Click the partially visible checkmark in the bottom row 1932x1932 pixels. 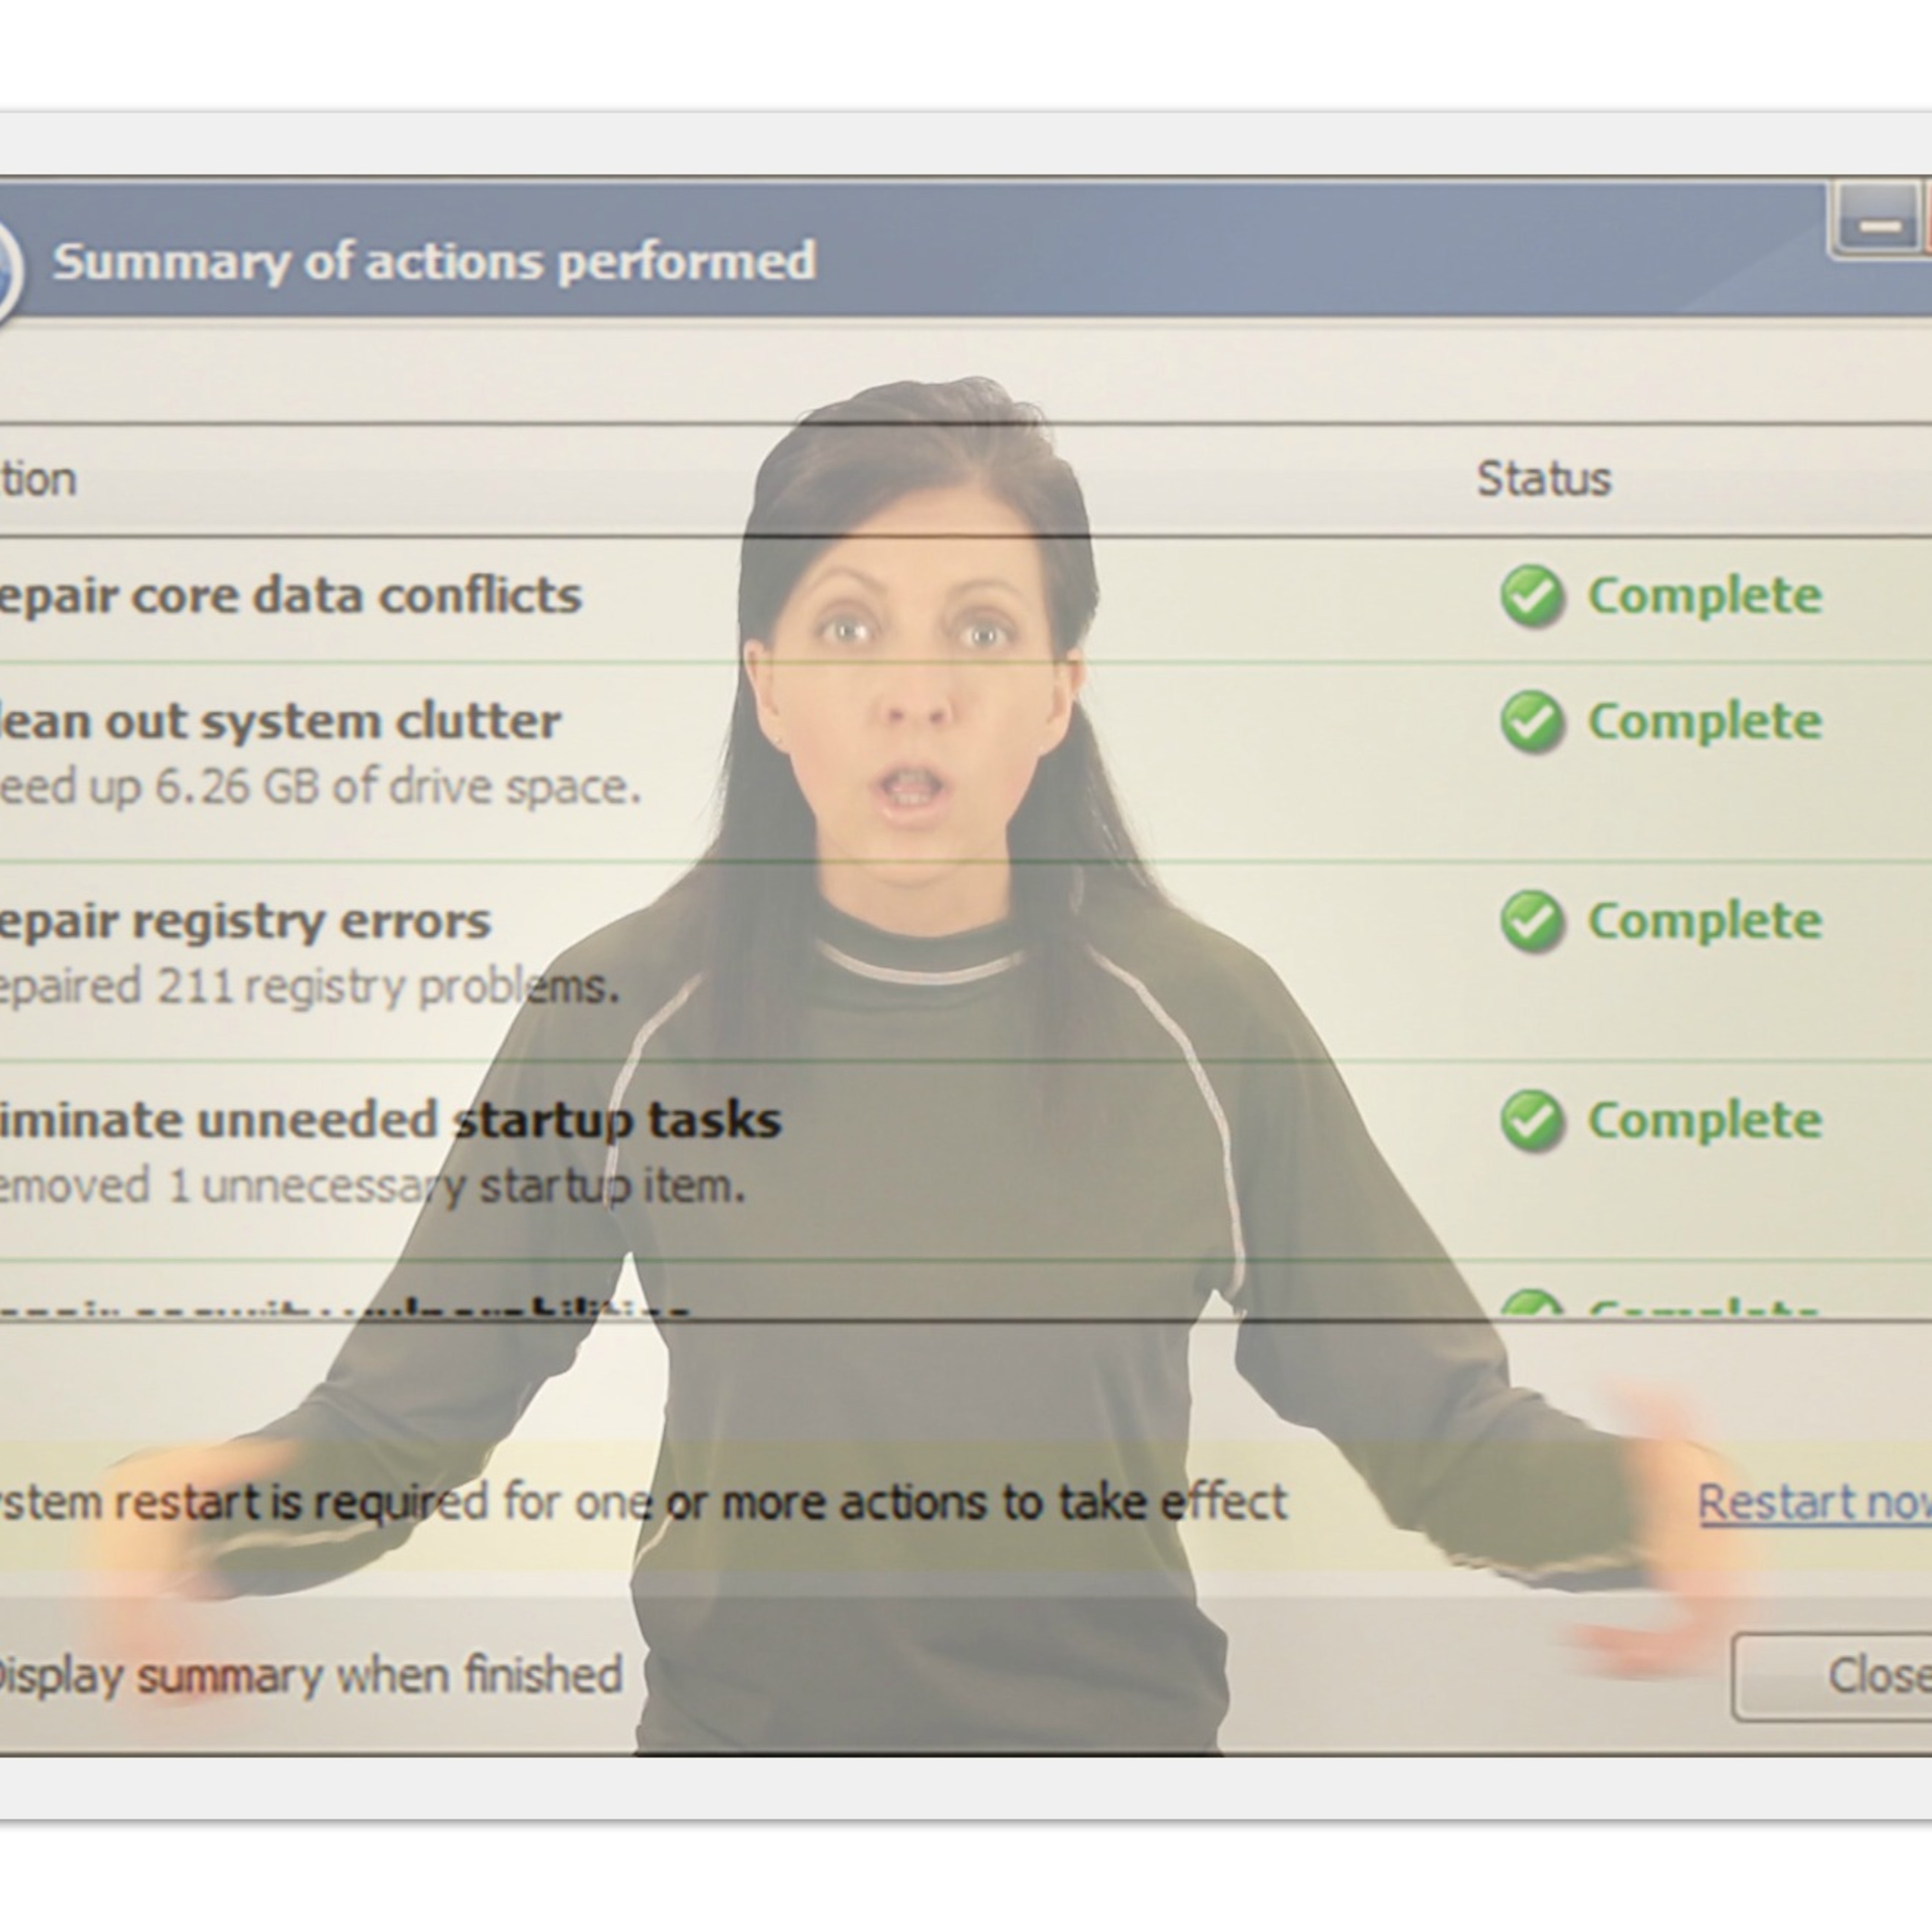pyautogui.click(x=1531, y=1305)
